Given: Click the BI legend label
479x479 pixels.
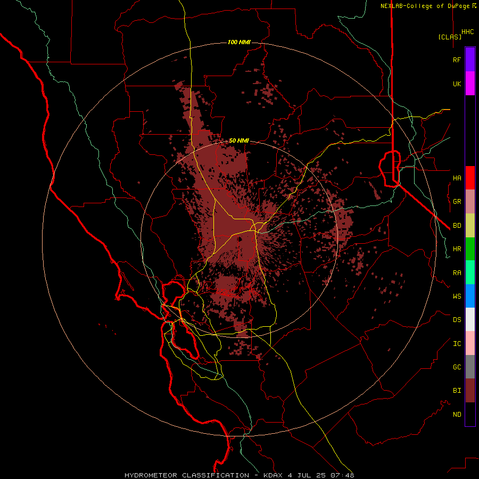Looking at the screenshot, I should click(x=457, y=391).
